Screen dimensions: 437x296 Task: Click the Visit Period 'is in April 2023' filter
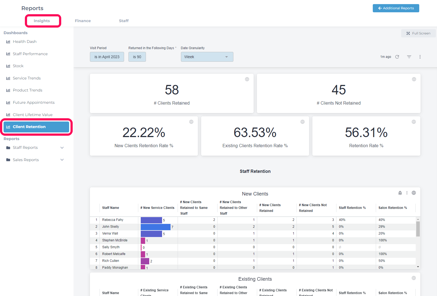[107, 57]
